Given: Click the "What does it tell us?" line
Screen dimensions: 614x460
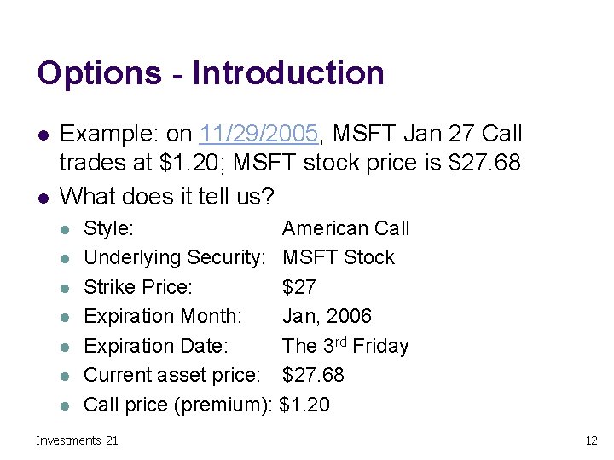Looking at the screenshot, I should tap(167, 198).
